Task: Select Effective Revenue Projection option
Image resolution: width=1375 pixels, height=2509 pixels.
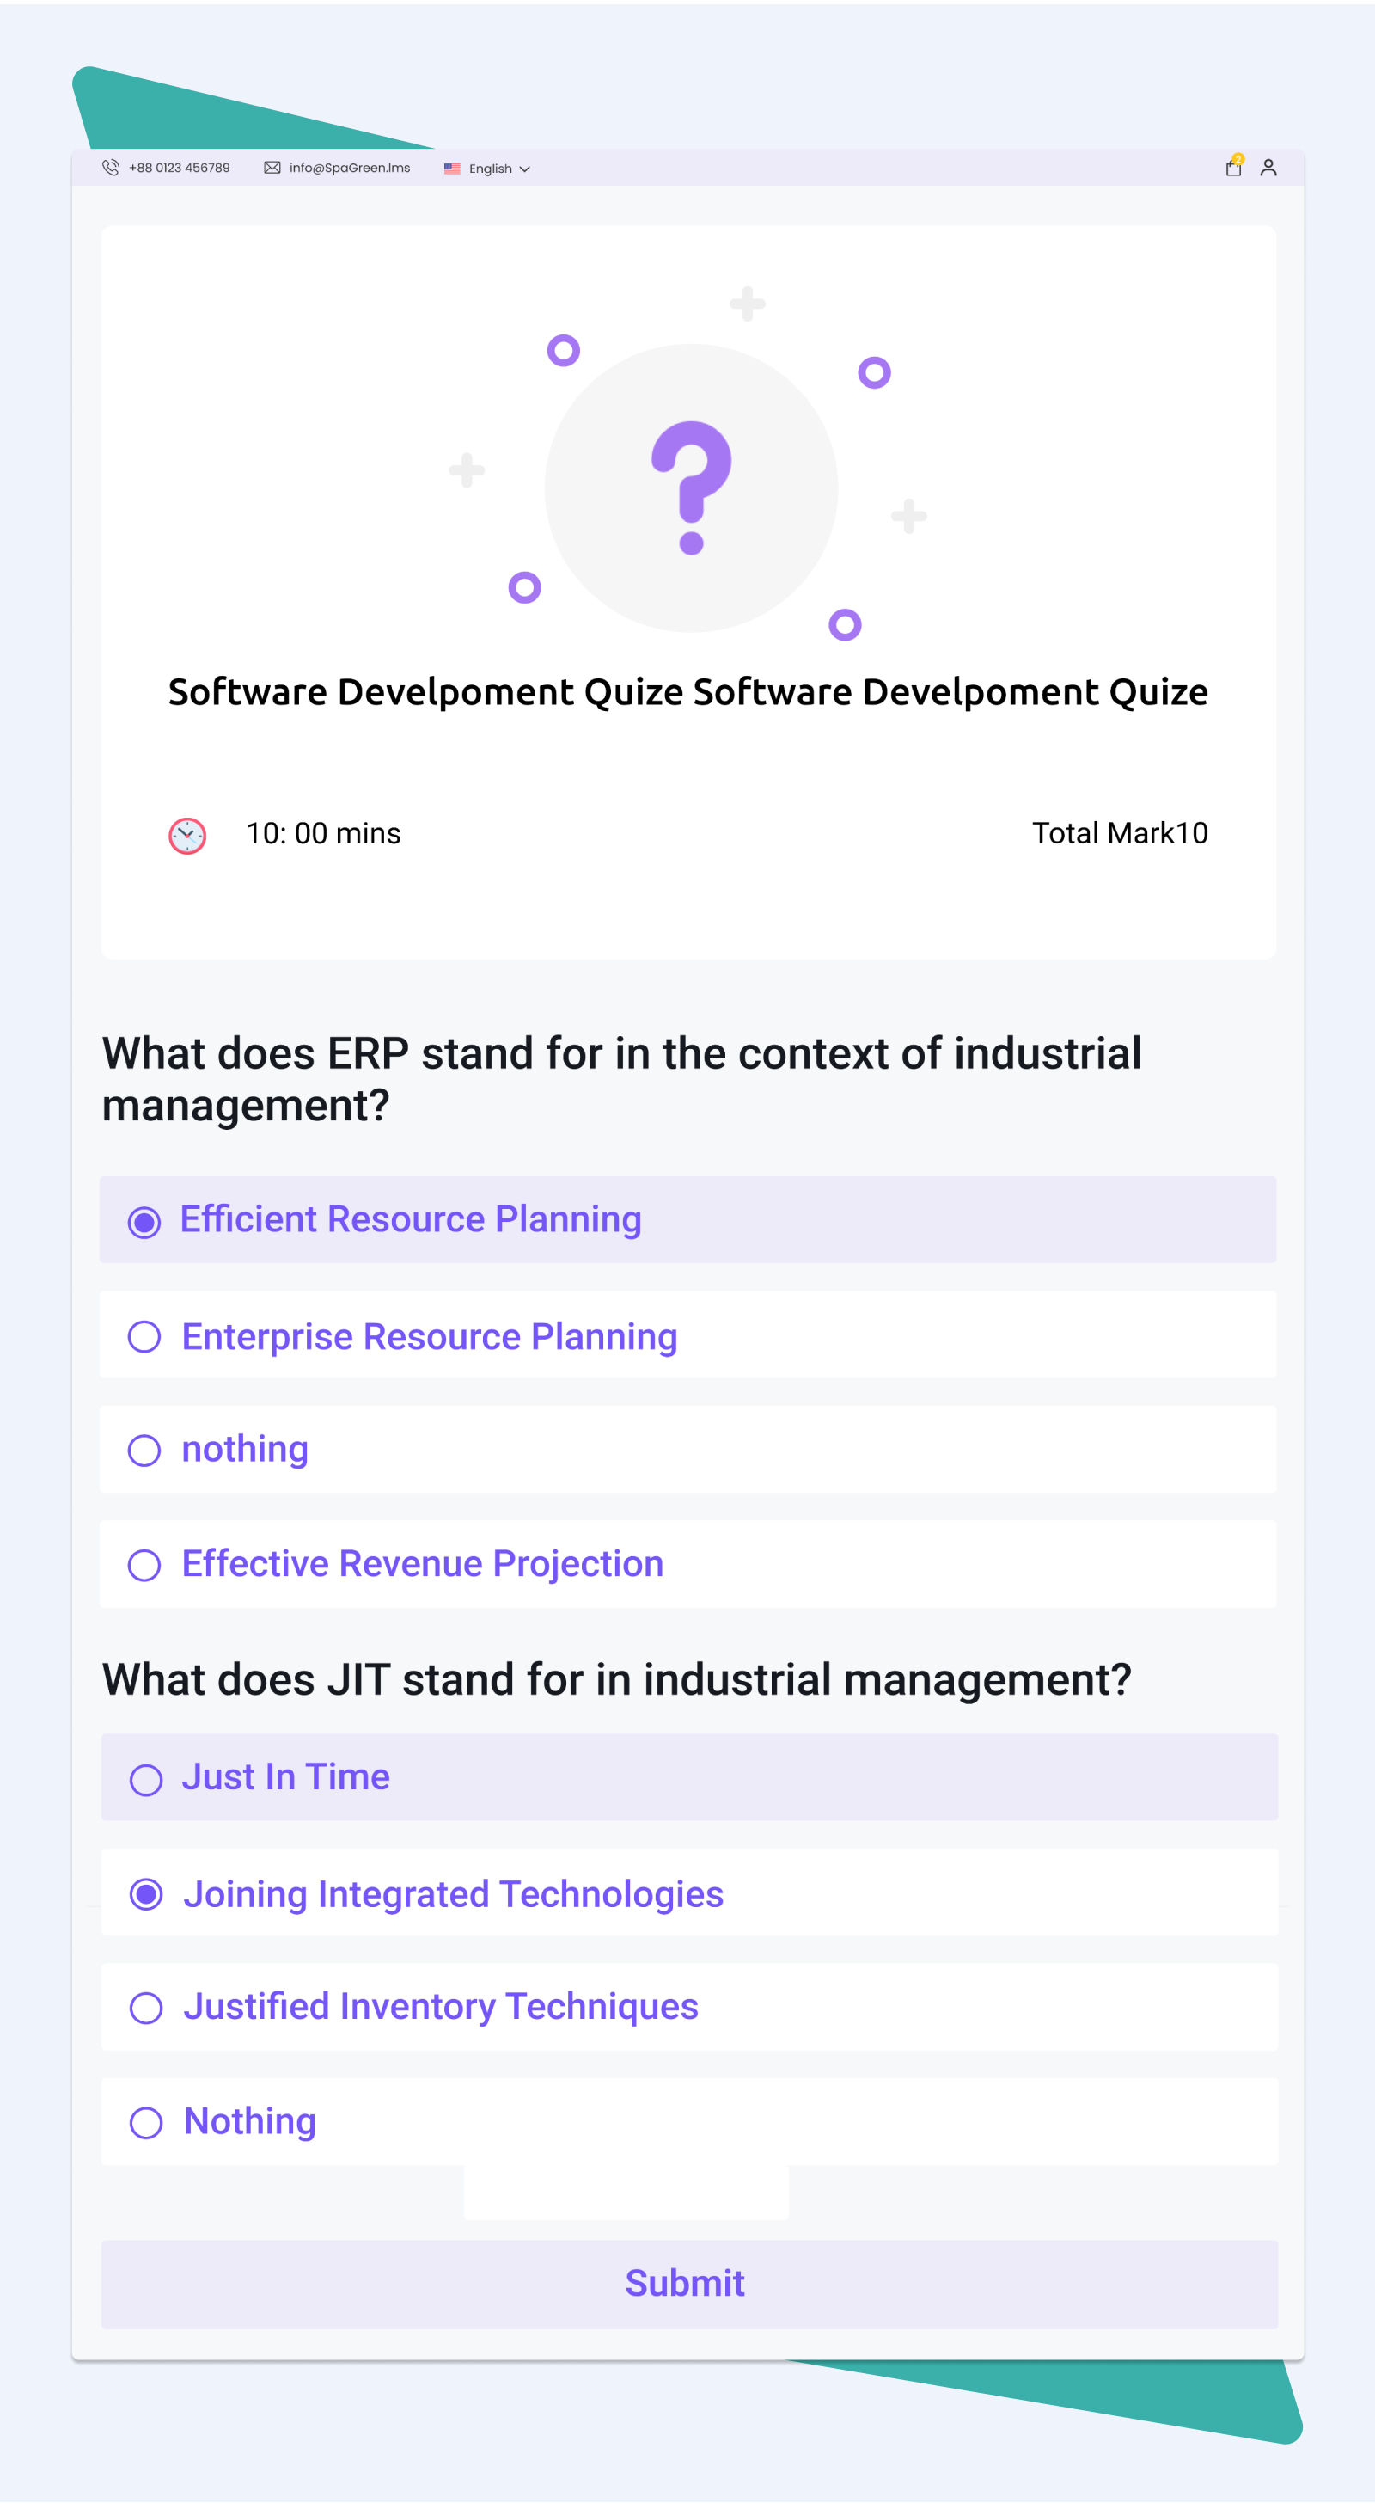Action: (687, 1563)
